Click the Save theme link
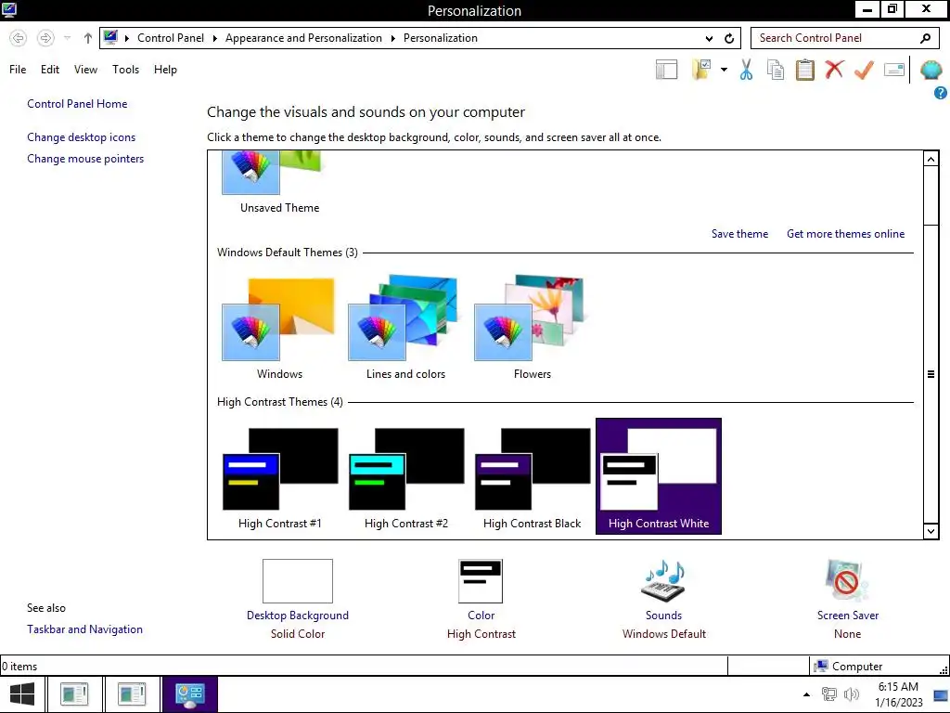This screenshot has height=713, width=950. (x=739, y=233)
